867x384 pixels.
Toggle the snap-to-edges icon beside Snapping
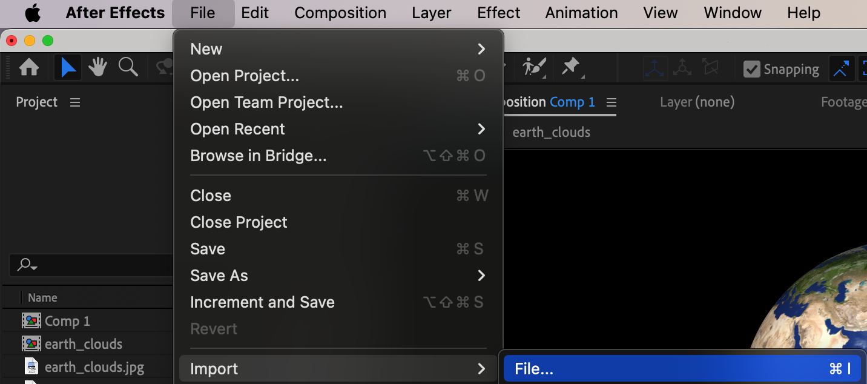coord(840,69)
